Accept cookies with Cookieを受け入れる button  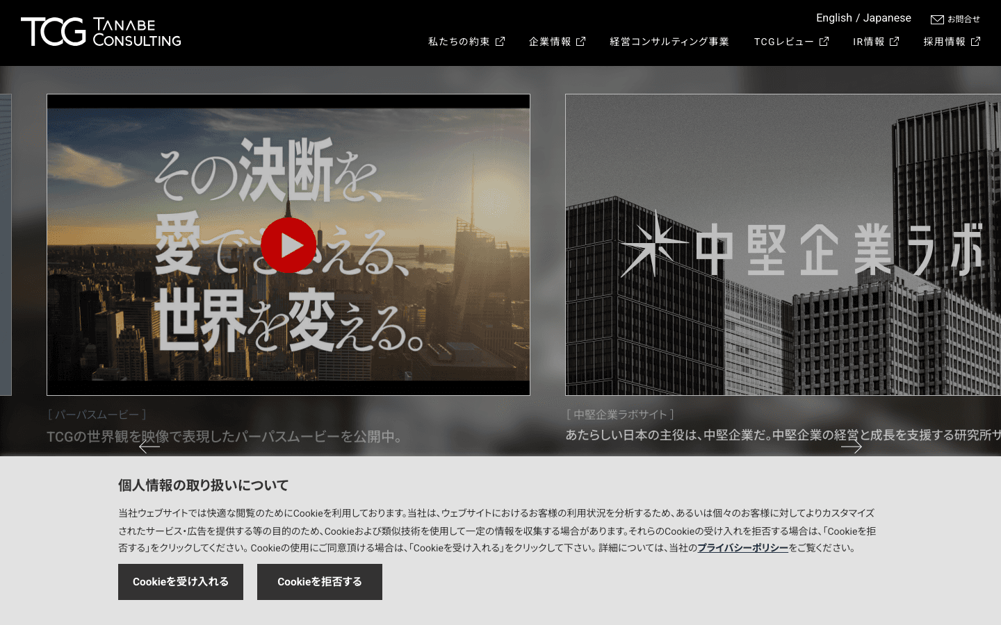pyautogui.click(x=181, y=582)
